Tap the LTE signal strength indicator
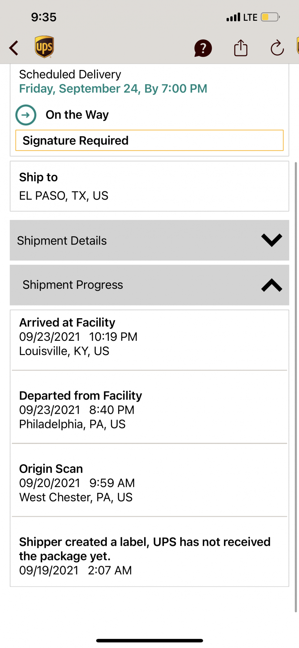 (x=234, y=17)
